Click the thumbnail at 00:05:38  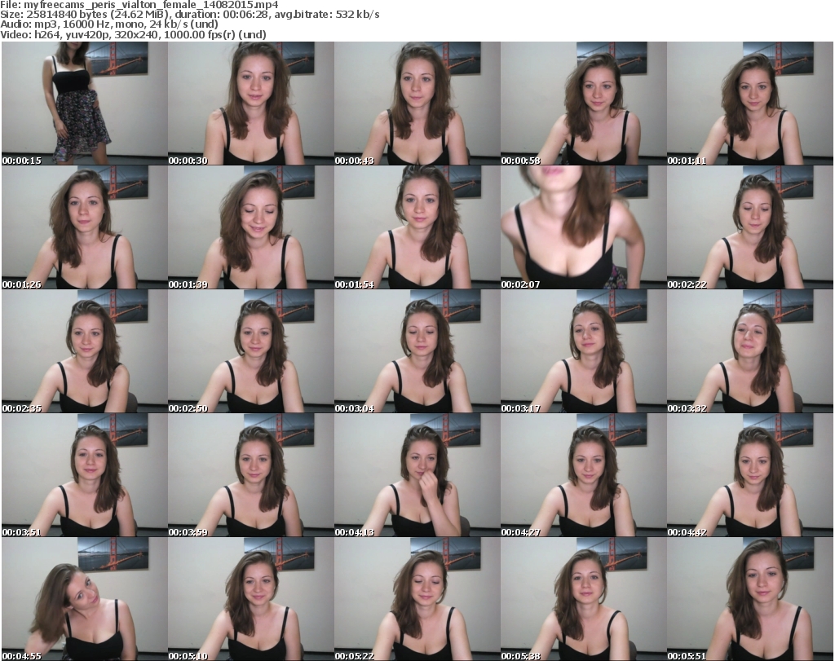coord(584,599)
